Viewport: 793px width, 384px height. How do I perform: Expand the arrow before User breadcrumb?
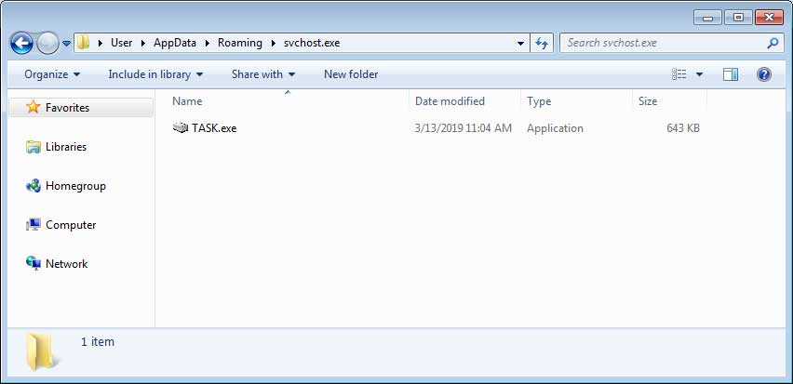coord(101,44)
